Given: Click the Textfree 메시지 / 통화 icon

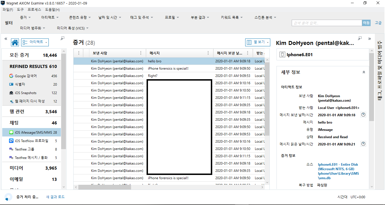Looking at the screenshot, I should point(11,158).
